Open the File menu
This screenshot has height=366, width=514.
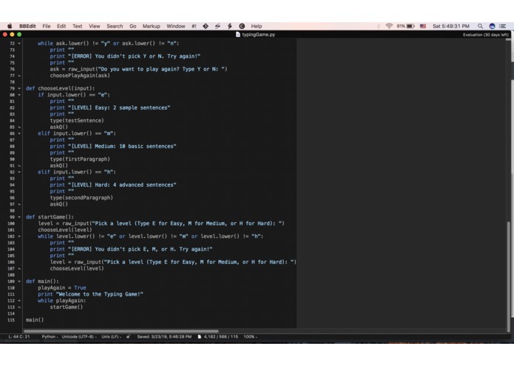point(47,26)
